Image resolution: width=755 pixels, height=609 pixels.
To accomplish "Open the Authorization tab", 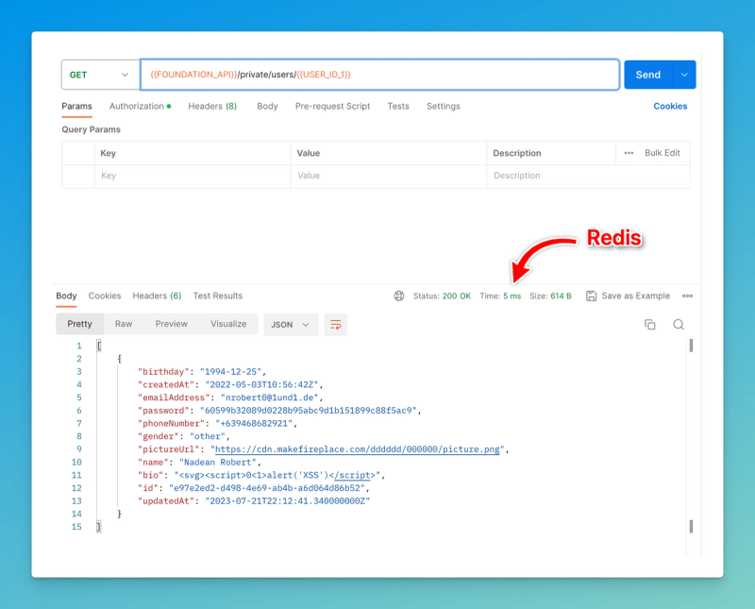I will (140, 106).
